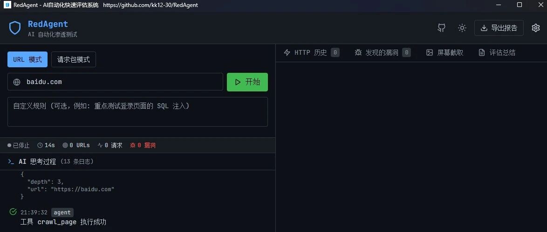This screenshot has width=547, height=232.
Task: Click the 自定义规则 custom rules textarea
Action: (137, 112)
